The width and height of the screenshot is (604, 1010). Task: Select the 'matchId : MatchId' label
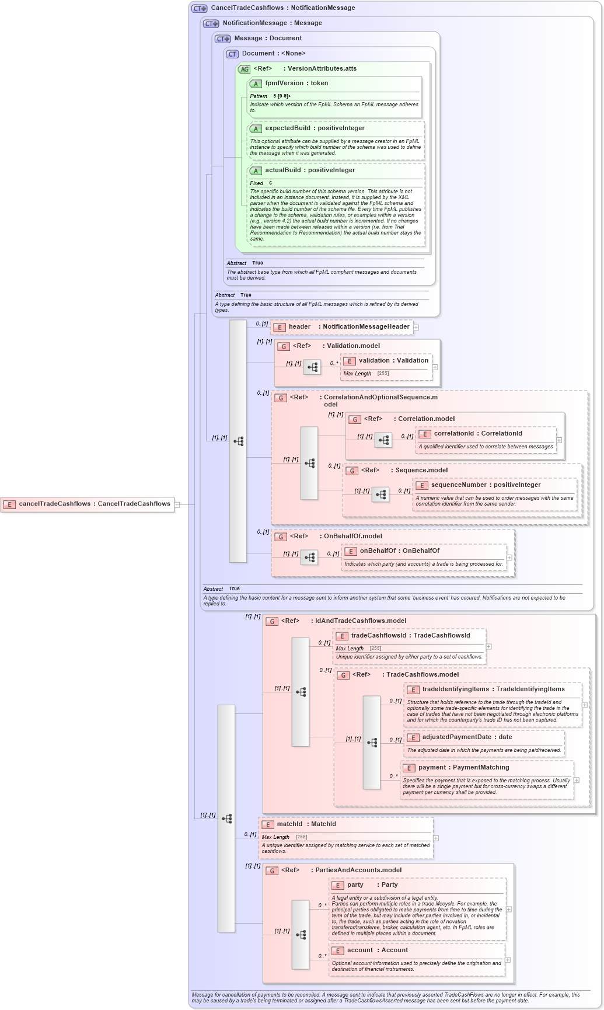(x=306, y=824)
